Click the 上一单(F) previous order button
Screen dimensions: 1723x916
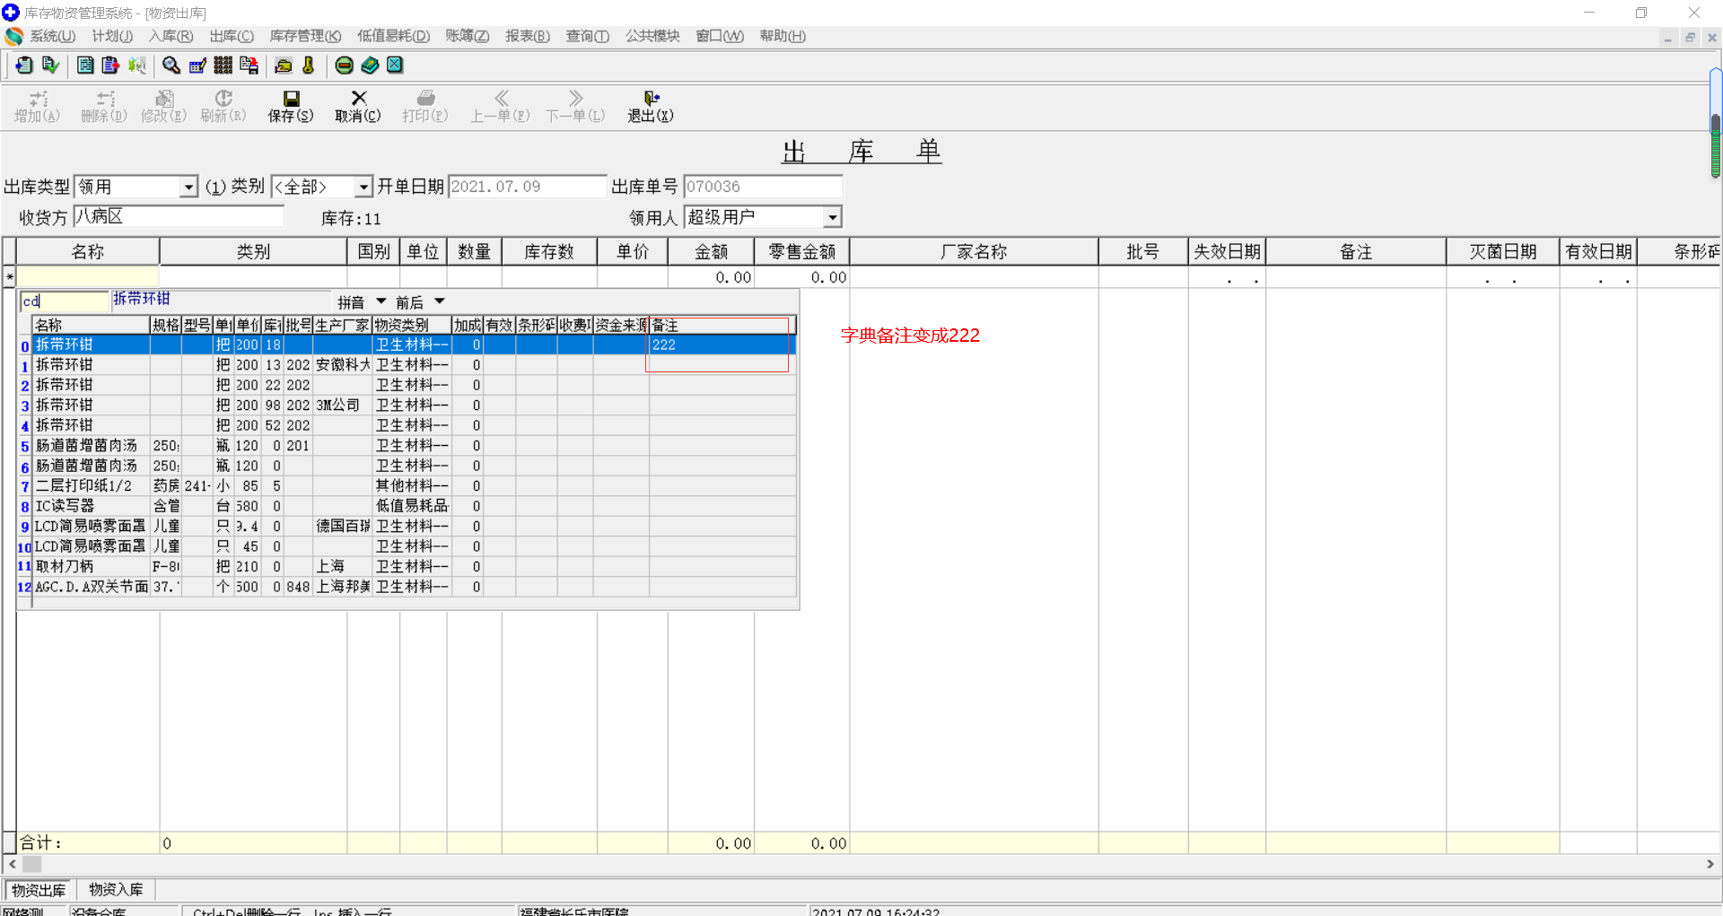(x=501, y=107)
